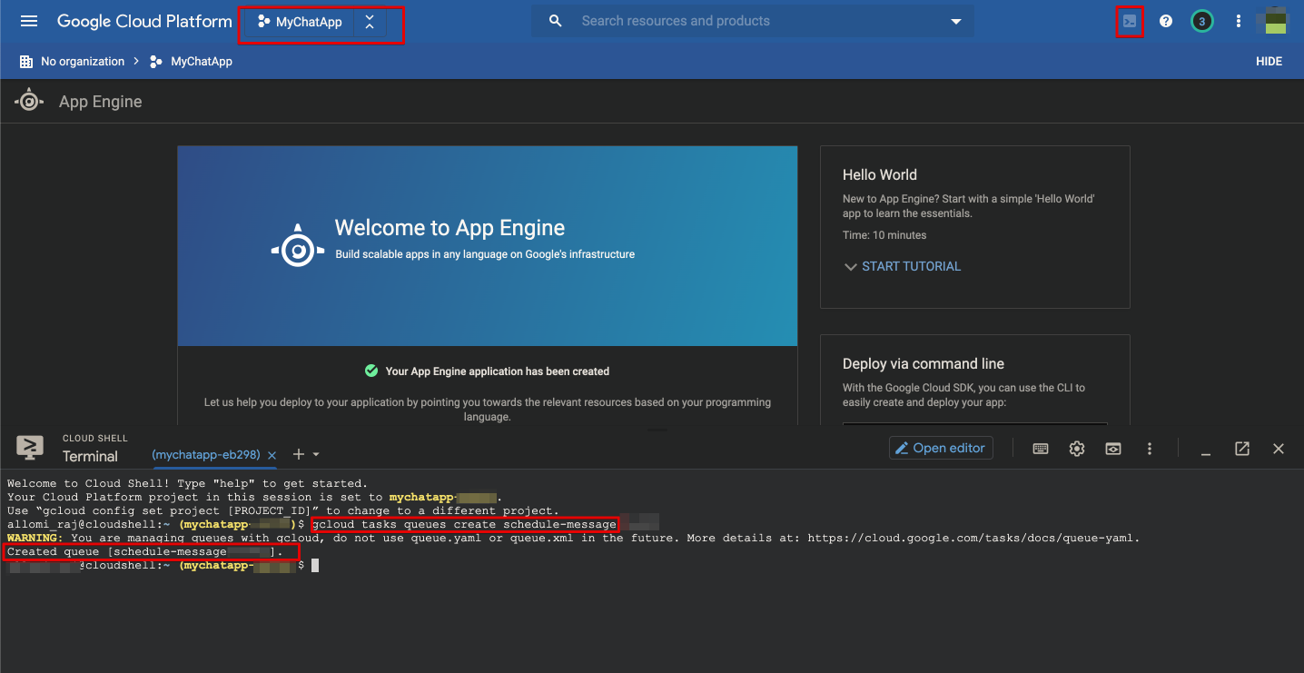The width and height of the screenshot is (1304, 673).
Task: Open the notifications badge showing 3
Action: click(x=1201, y=22)
